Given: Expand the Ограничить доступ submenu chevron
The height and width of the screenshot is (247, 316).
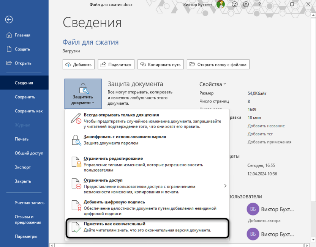Looking at the screenshot, I should (225, 186).
